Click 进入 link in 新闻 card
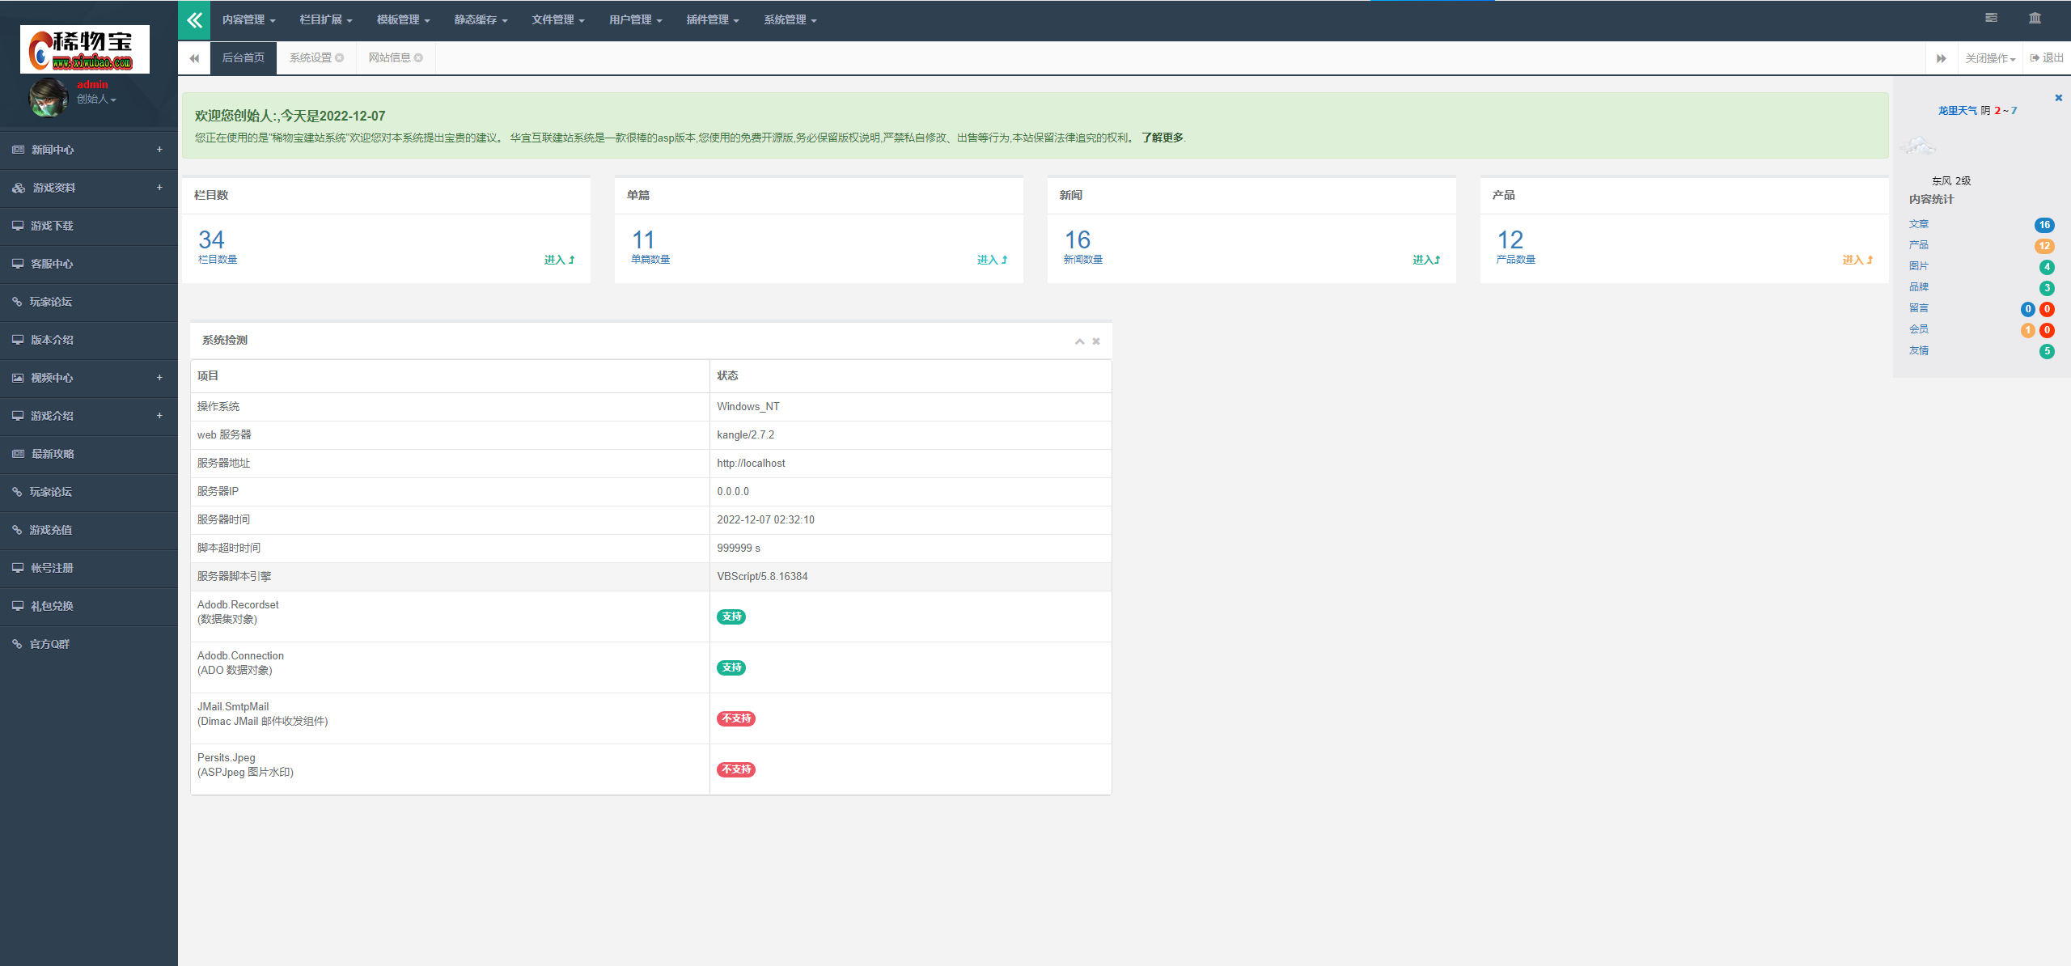This screenshot has width=2071, height=966. 1426,260
